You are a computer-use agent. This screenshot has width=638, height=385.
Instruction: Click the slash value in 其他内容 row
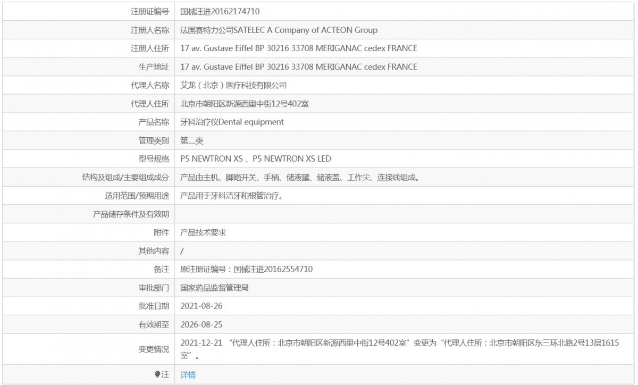(182, 250)
